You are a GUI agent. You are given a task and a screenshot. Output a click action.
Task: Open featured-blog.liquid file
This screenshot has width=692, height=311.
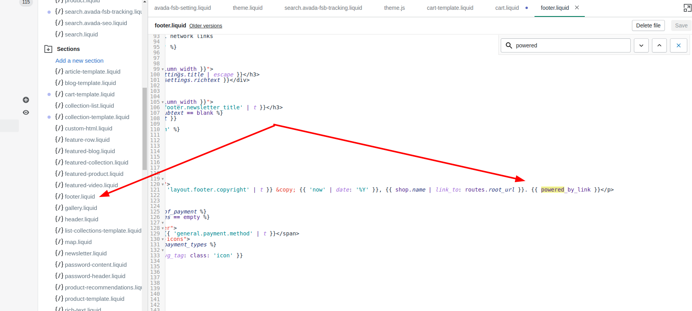tap(90, 151)
